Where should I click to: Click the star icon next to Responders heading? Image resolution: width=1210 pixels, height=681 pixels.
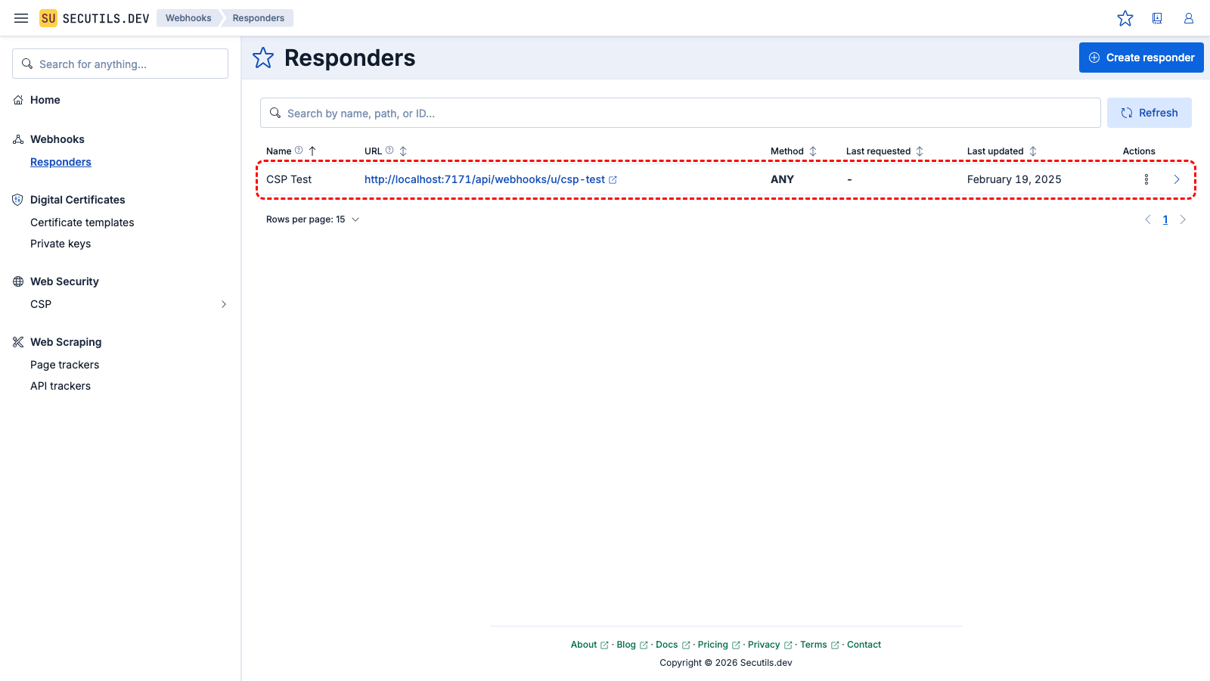click(262, 58)
